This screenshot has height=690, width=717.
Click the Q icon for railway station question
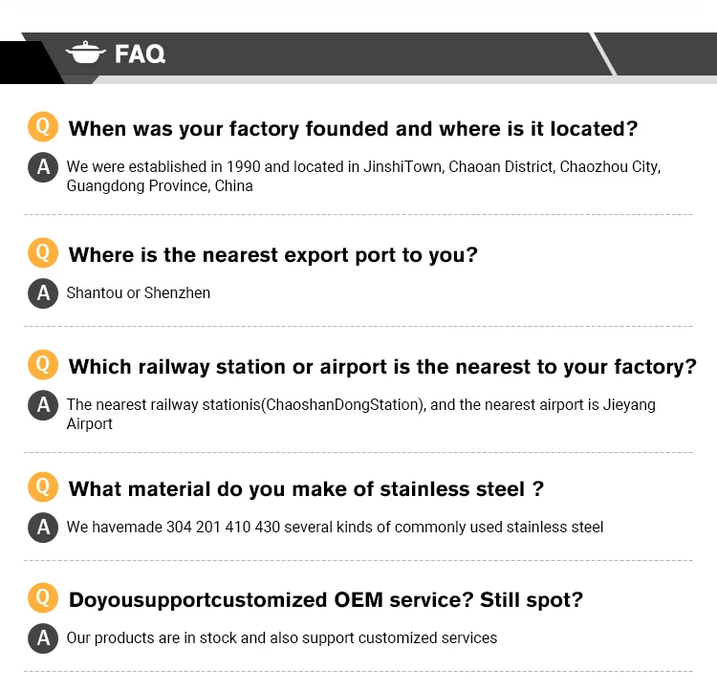coord(42,364)
